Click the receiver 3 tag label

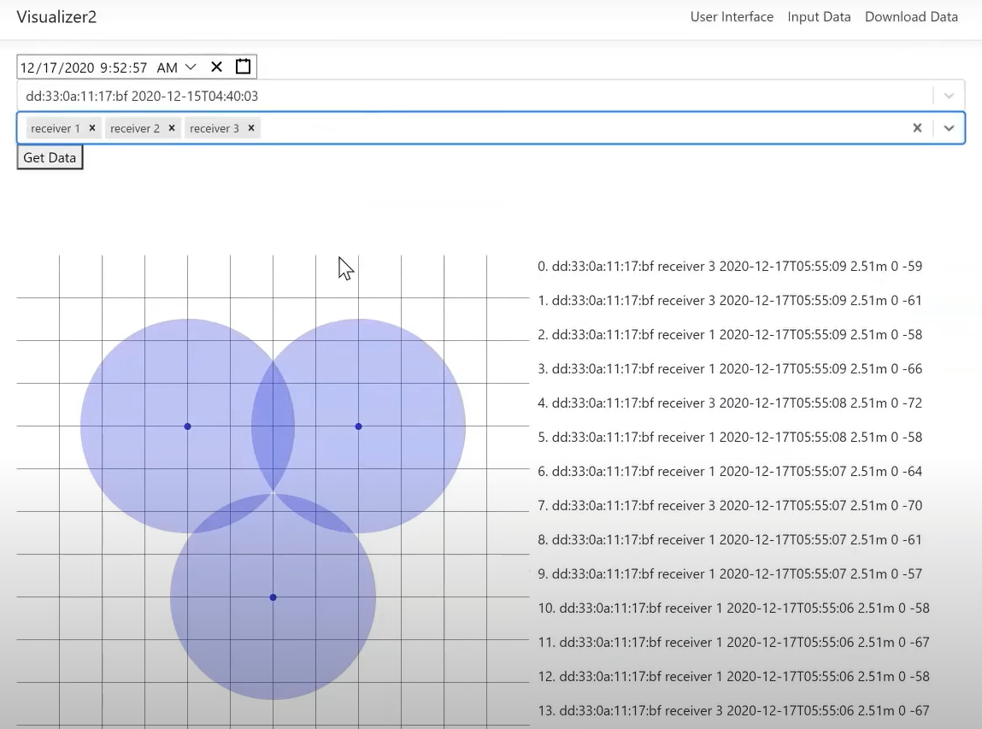[215, 128]
